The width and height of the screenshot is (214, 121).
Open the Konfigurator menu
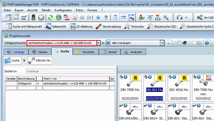click(63, 10)
